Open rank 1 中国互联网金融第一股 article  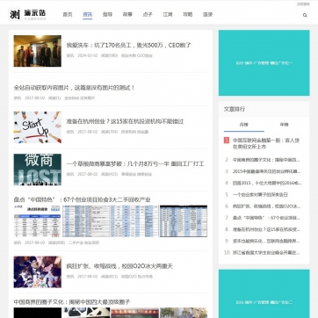[x=266, y=143]
